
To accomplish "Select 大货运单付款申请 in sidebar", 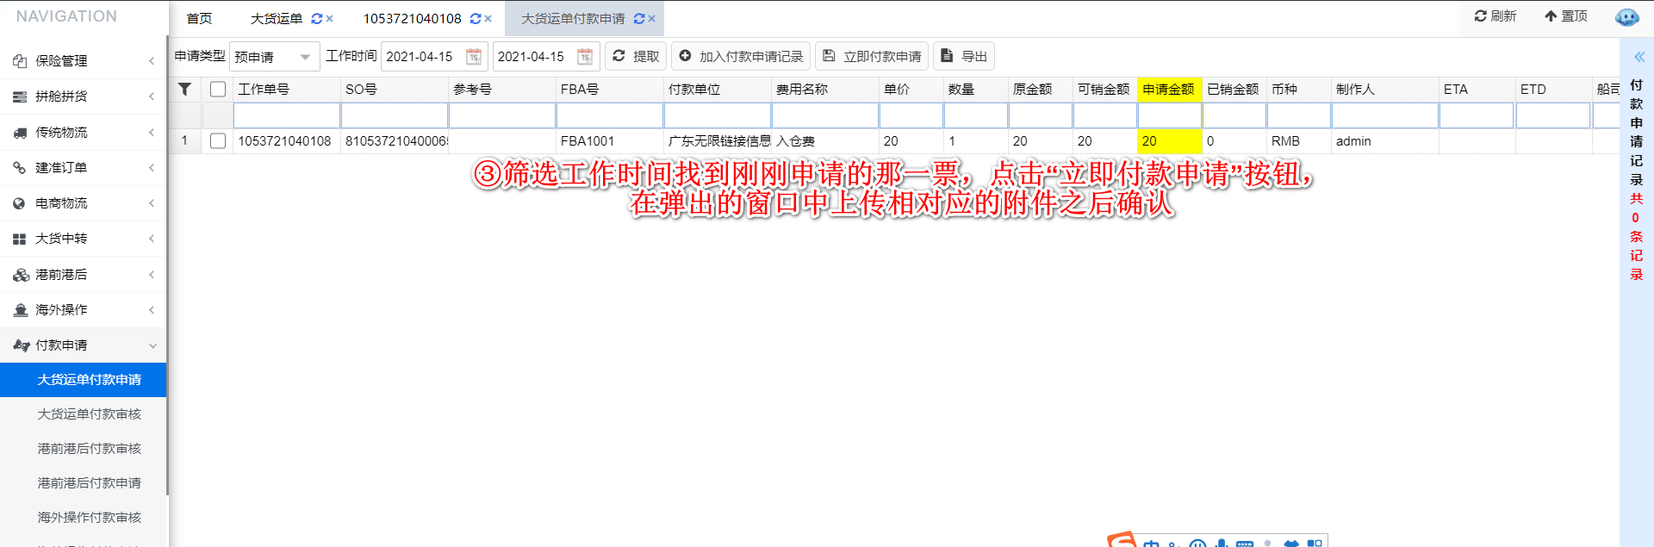I will click(x=84, y=380).
